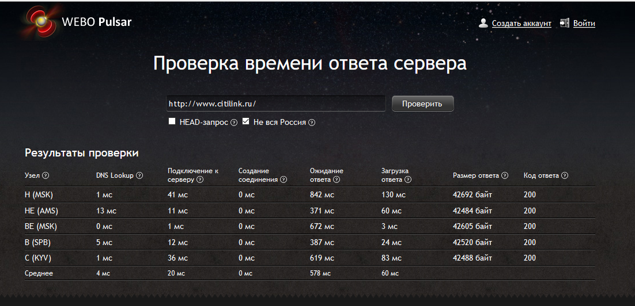Image resolution: width=635 pixels, height=306 pixels.
Task: Click the Результаты проверки heading
Action: (81, 153)
